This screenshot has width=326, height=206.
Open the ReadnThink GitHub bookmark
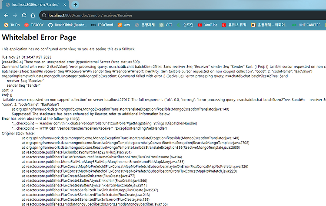67,25
